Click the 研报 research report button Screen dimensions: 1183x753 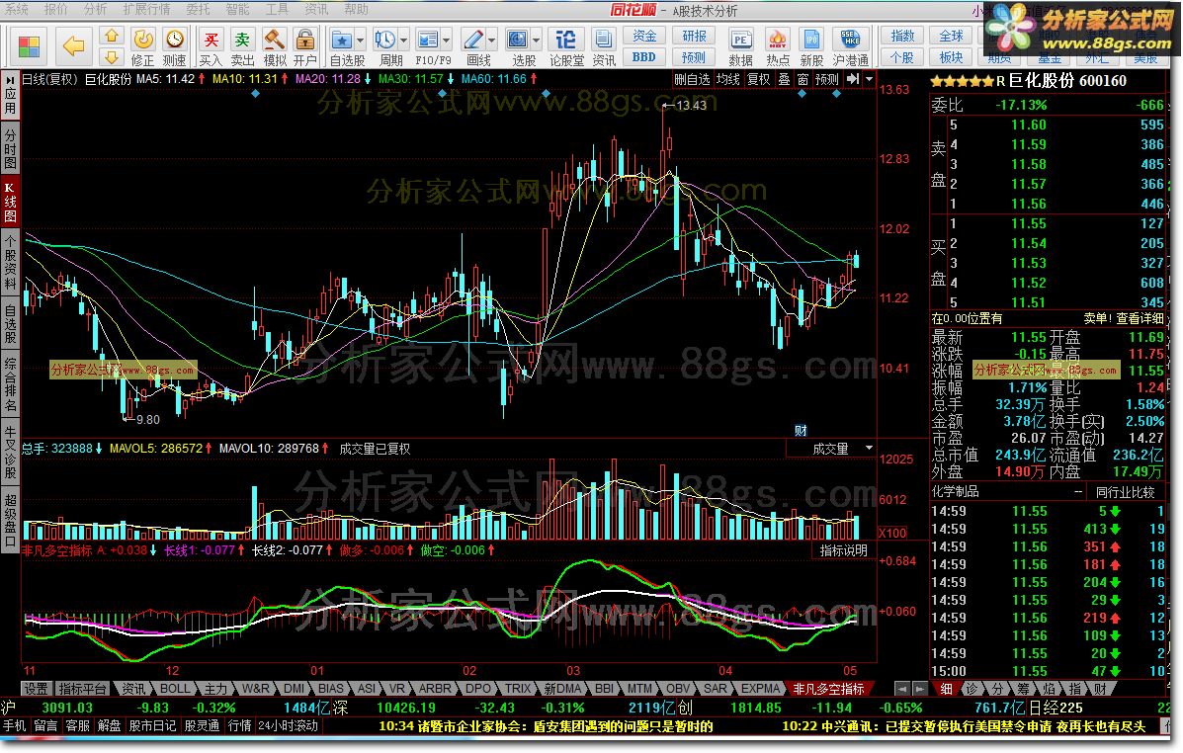click(694, 37)
